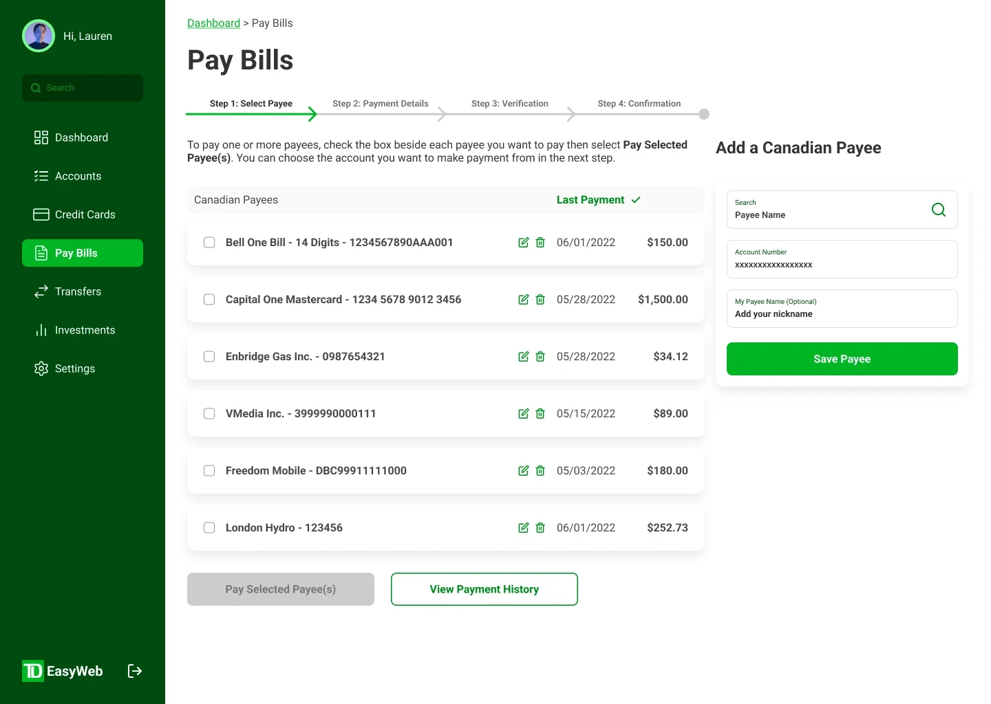This screenshot has height=704, width=991.
Task: Select the Enbridge Gas Inc. checkbox
Action: (209, 357)
